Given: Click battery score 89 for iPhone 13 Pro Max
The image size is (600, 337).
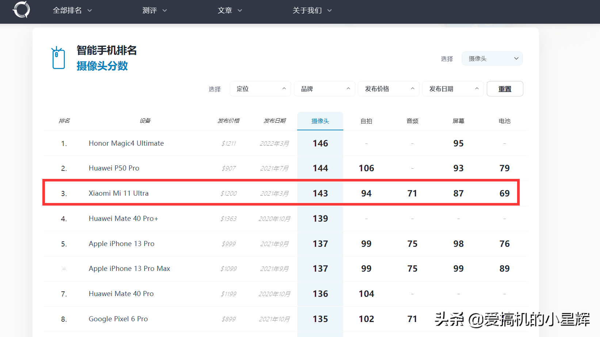Looking at the screenshot, I should [504, 268].
